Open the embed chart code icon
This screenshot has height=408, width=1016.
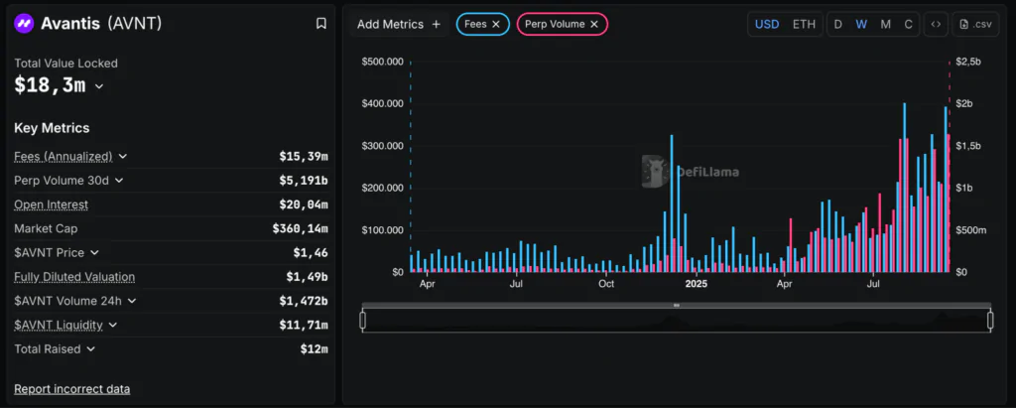click(935, 24)
